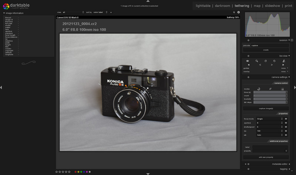This screenshot has height=175, width=296.
Task: Click the live view zoom magnifier icon
Action: pyautogui.click(x=256, y=61)
